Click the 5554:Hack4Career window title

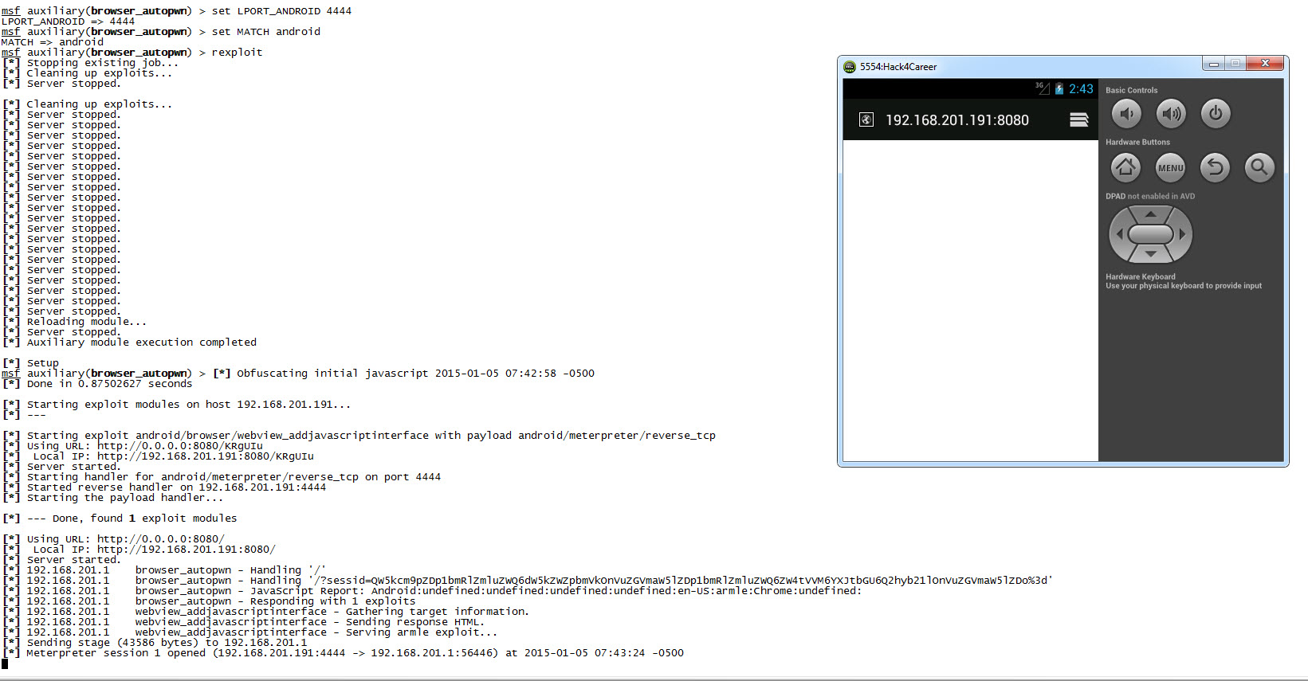coord(898,67)
